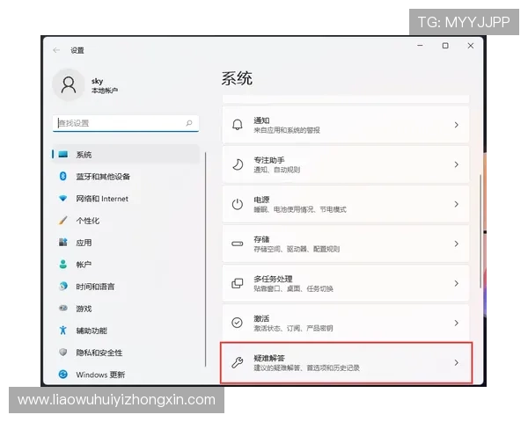Open 应用 settings category
Screen dimensions: 528x422
pos(84,243)
